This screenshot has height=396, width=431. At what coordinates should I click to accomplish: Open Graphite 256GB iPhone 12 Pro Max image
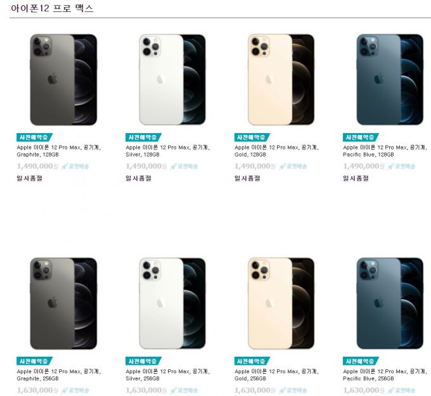(63, 303)
